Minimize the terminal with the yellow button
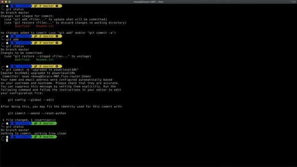The image size is (297, 167). point(6,2)
